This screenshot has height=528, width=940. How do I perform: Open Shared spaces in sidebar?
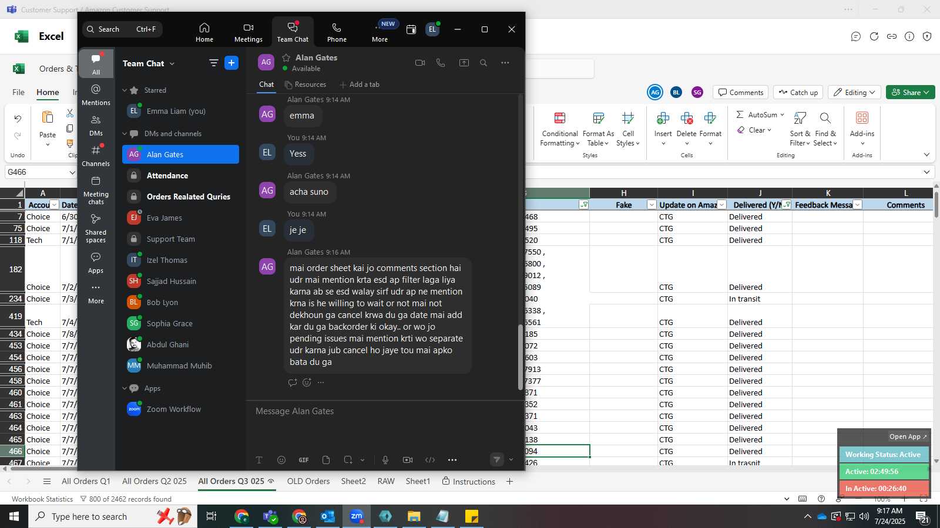(x=96, y=228)
